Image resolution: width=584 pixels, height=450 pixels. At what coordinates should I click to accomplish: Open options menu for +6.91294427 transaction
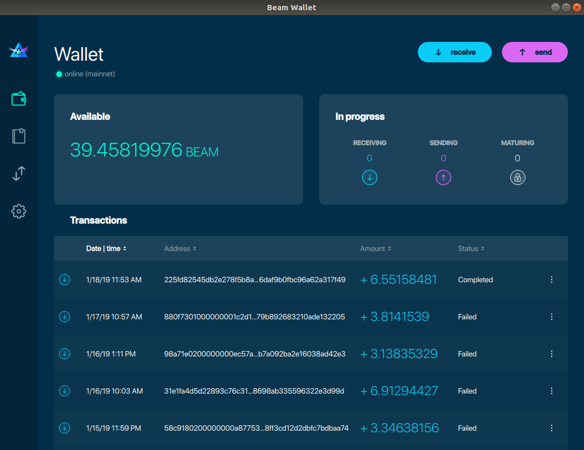click(552, 391)
